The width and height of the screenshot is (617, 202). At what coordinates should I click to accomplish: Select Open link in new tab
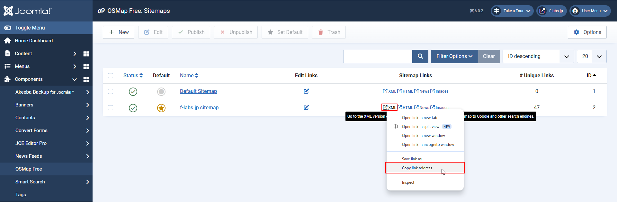(x=425, y=118)
